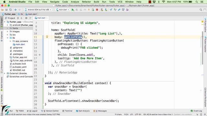Click the UTF-8 encoding in status bar
207x116 pixels.
click(x=138, y=114)
